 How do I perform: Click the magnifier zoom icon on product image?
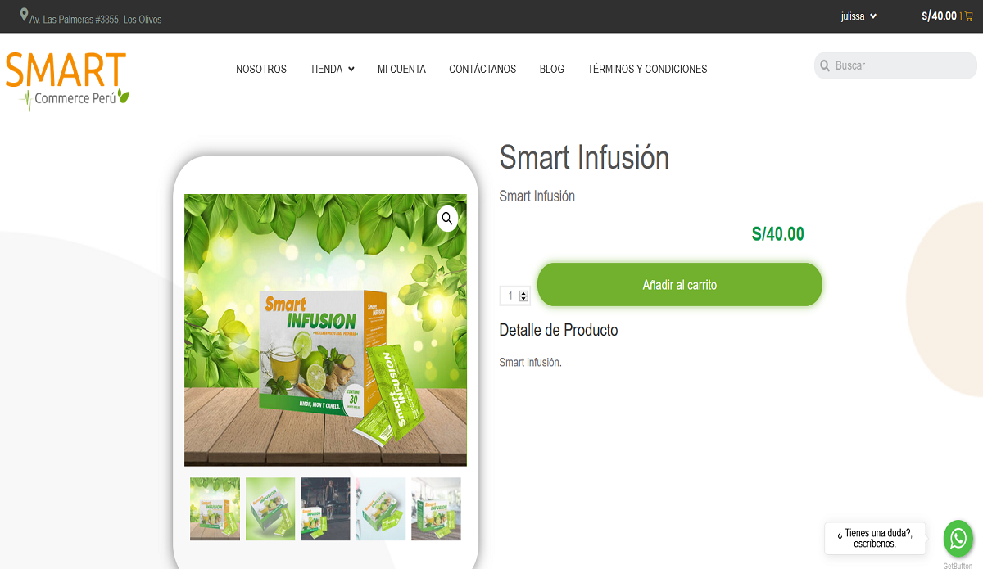point(446,219)
